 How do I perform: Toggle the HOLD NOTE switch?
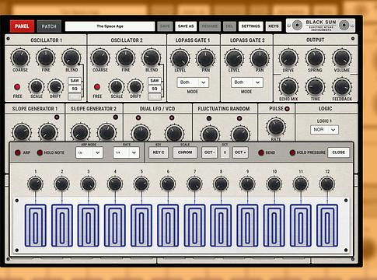(40, 152)
